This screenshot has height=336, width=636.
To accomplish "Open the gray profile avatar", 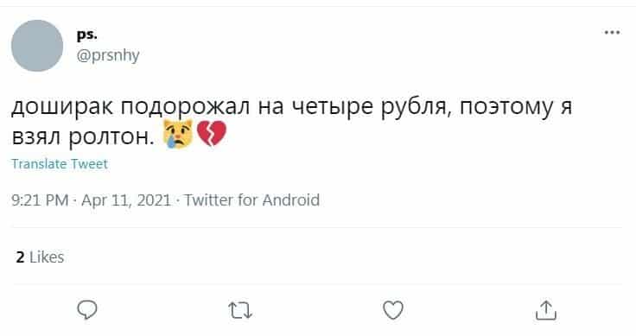I will pos(37,46).
